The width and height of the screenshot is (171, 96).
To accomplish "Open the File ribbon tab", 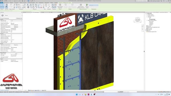I will (2, 3).
